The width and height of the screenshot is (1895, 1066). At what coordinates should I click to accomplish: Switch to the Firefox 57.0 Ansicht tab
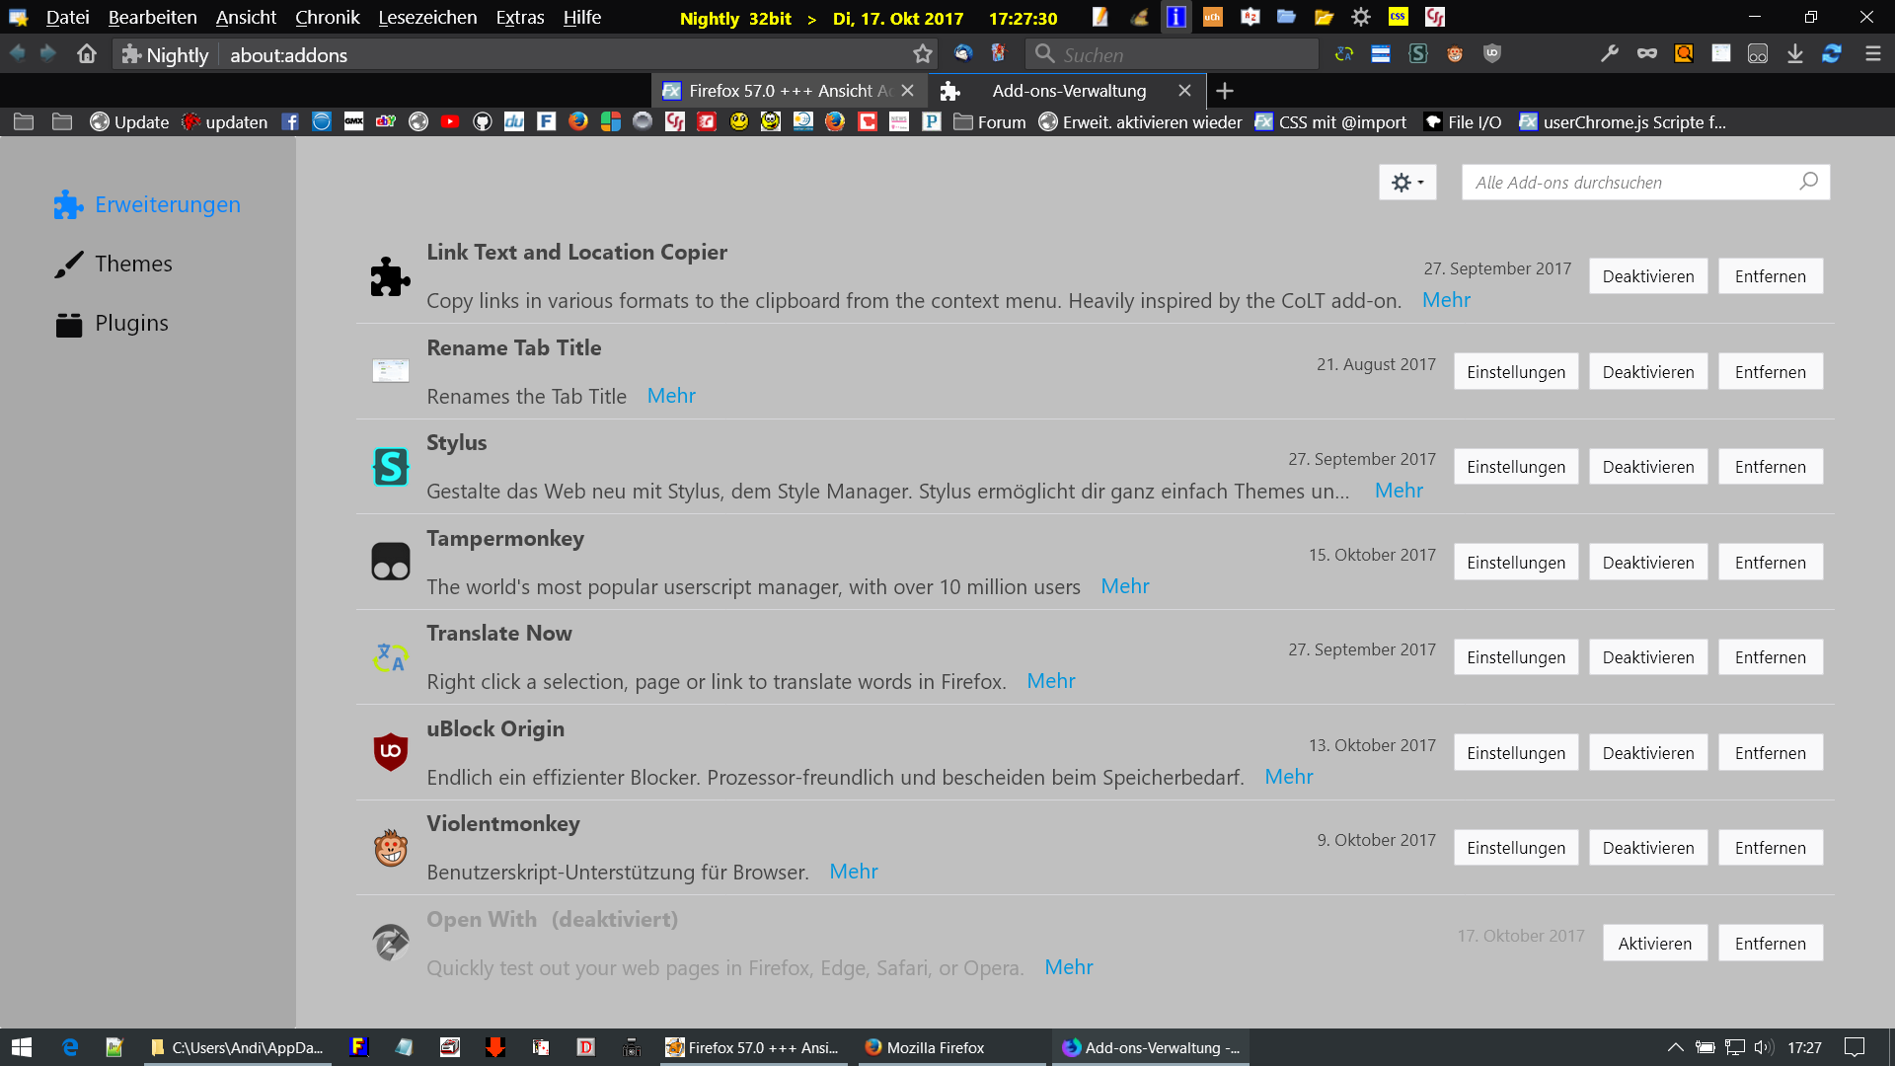pos(785,91)
